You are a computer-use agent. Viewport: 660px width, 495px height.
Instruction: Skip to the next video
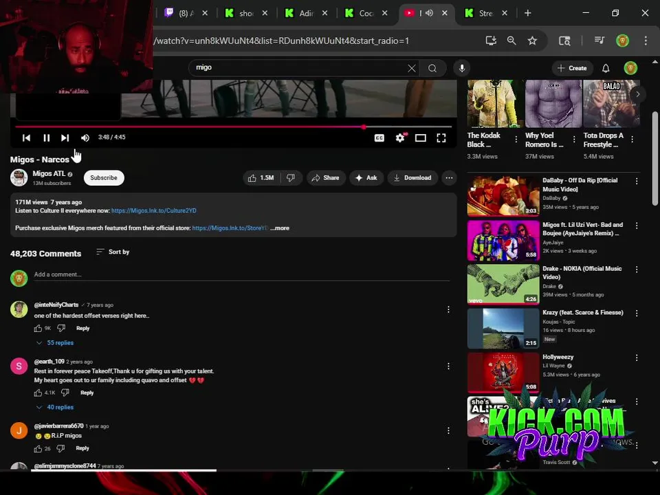point(65,138)
